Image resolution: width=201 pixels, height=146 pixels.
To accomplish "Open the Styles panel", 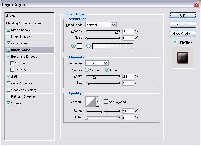I will tap(29, 16).
